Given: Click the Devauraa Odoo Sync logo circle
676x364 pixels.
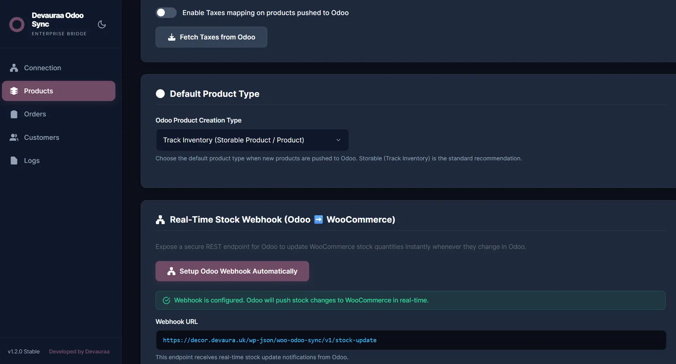Looking at the screenshot, I should coord(17,25).
